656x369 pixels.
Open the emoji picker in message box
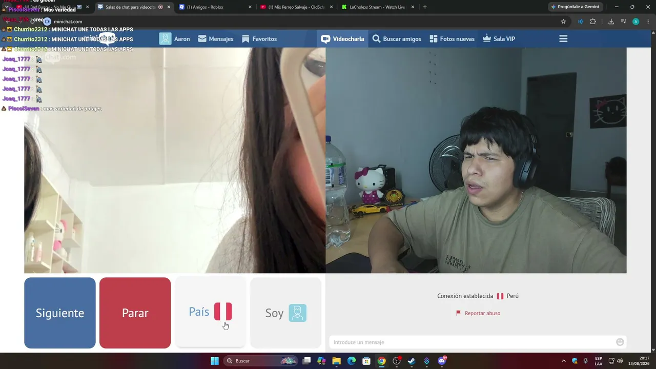[620, 342]
